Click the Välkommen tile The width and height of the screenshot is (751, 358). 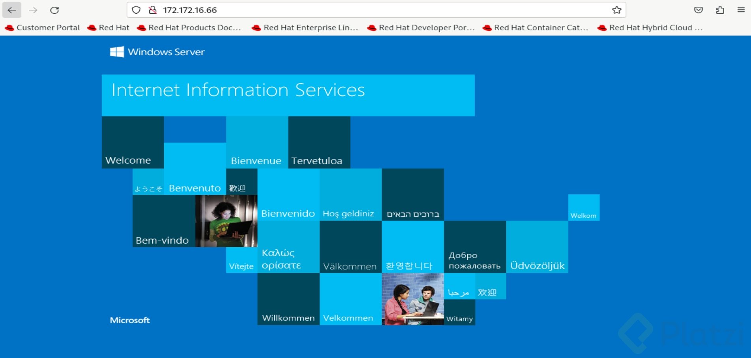[x=350, y=247]
